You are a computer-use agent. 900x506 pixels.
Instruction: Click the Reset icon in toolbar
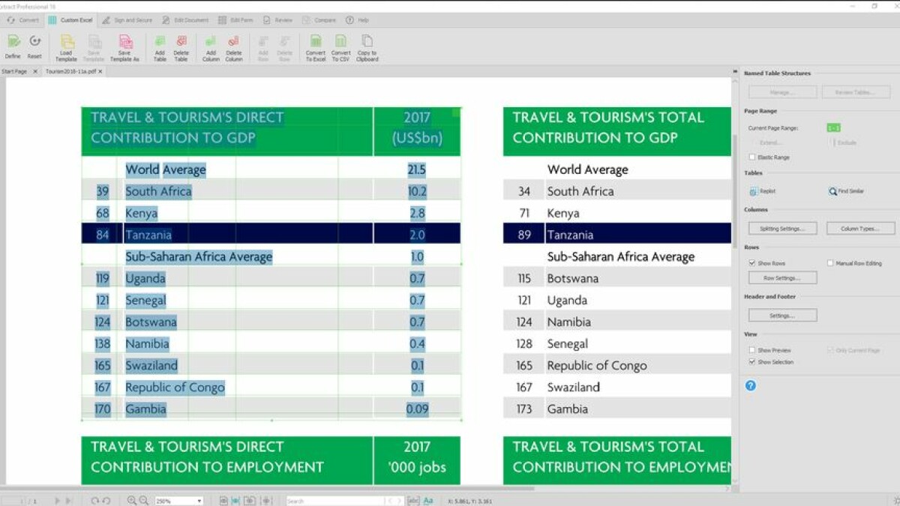[34, 43]
